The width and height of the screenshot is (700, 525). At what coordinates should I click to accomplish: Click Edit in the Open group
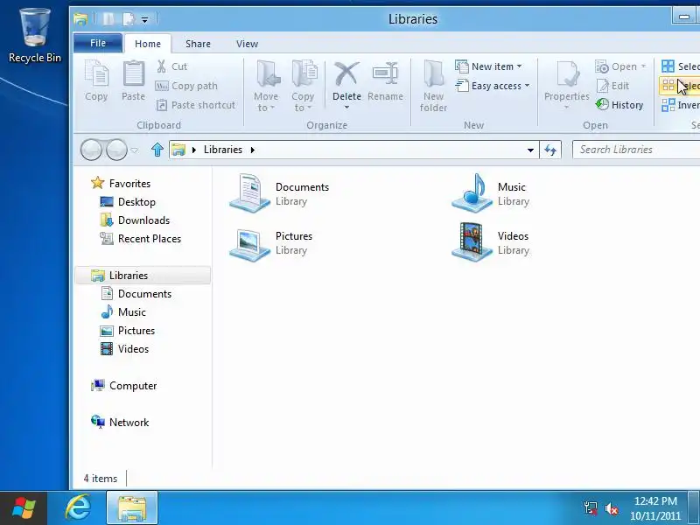click(x=613, y=86)
